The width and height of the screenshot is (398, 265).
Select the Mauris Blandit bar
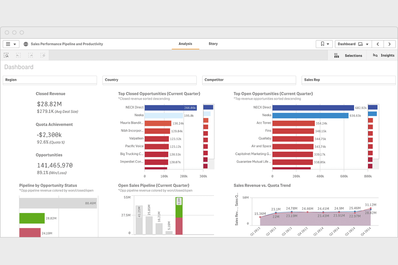point(158,123)
